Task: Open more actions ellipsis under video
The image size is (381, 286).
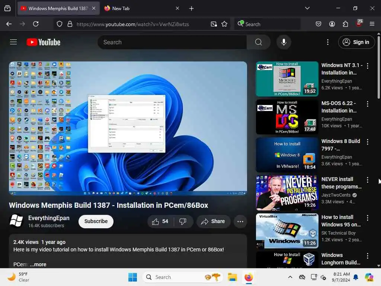Action: (x=240, y=221)
